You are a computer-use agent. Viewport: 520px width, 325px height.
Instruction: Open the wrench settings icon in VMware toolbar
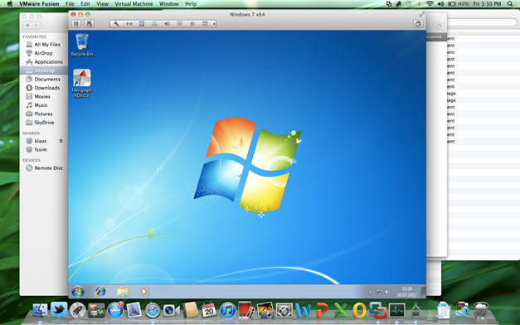coord(116,24)
